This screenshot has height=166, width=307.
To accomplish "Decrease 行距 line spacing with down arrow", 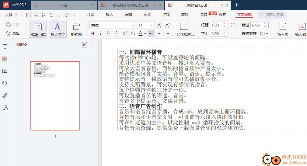I will [224, 27].
